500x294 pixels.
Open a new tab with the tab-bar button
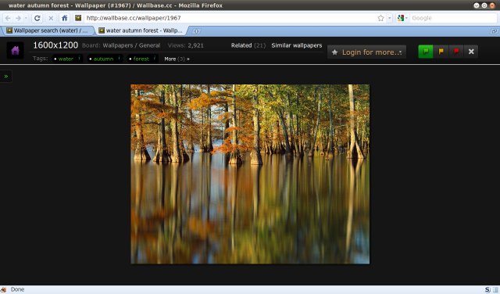(196, 31)
